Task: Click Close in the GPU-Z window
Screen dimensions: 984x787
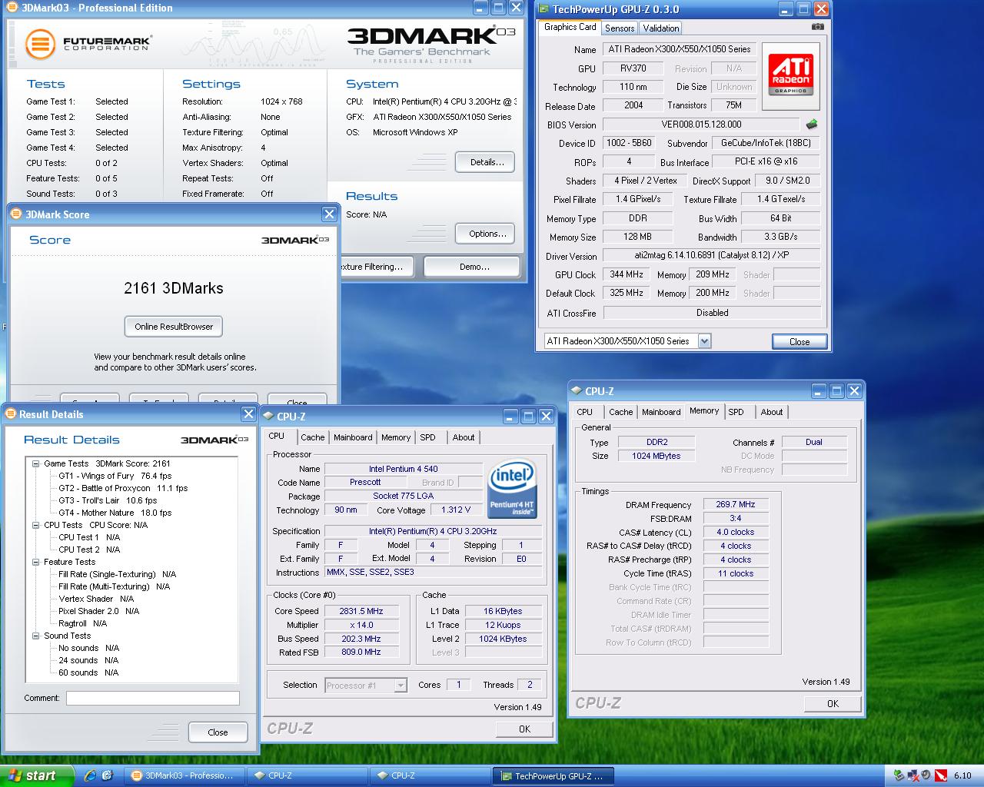Action: pos(799,342)
